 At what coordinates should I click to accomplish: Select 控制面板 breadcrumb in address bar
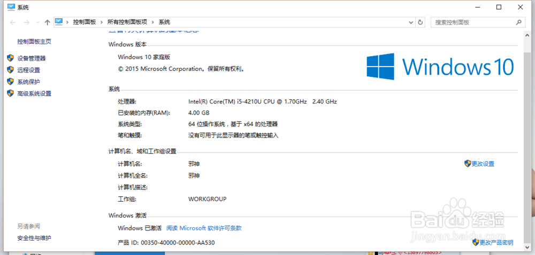pyautogui.click(x=85, y=22)
